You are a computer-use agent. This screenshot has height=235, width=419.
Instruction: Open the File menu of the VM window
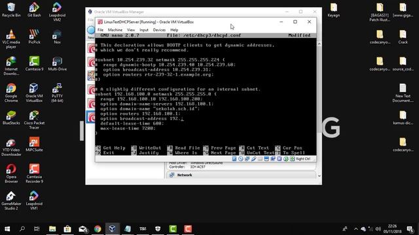[100, 30]
